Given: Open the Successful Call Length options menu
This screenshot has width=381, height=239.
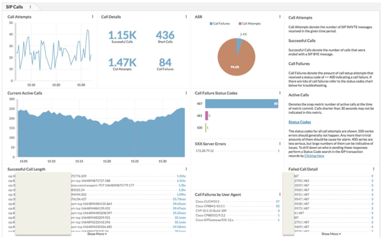Looking at the screenshot, I should point(186,169).
